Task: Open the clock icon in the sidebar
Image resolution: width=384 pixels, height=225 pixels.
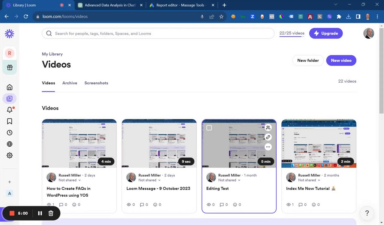Action: pos(10,133)
